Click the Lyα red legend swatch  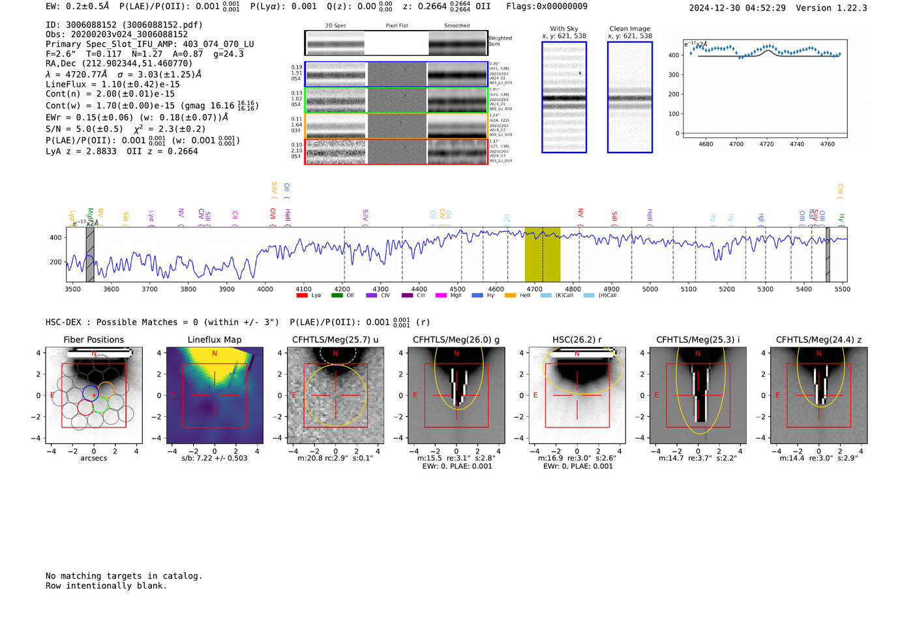coord(302,296)
